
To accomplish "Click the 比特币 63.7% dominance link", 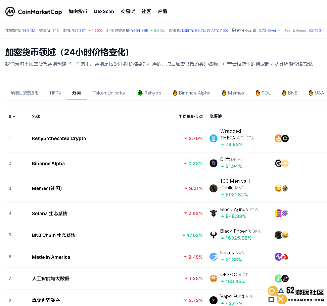I will click(x=194, y=30).
